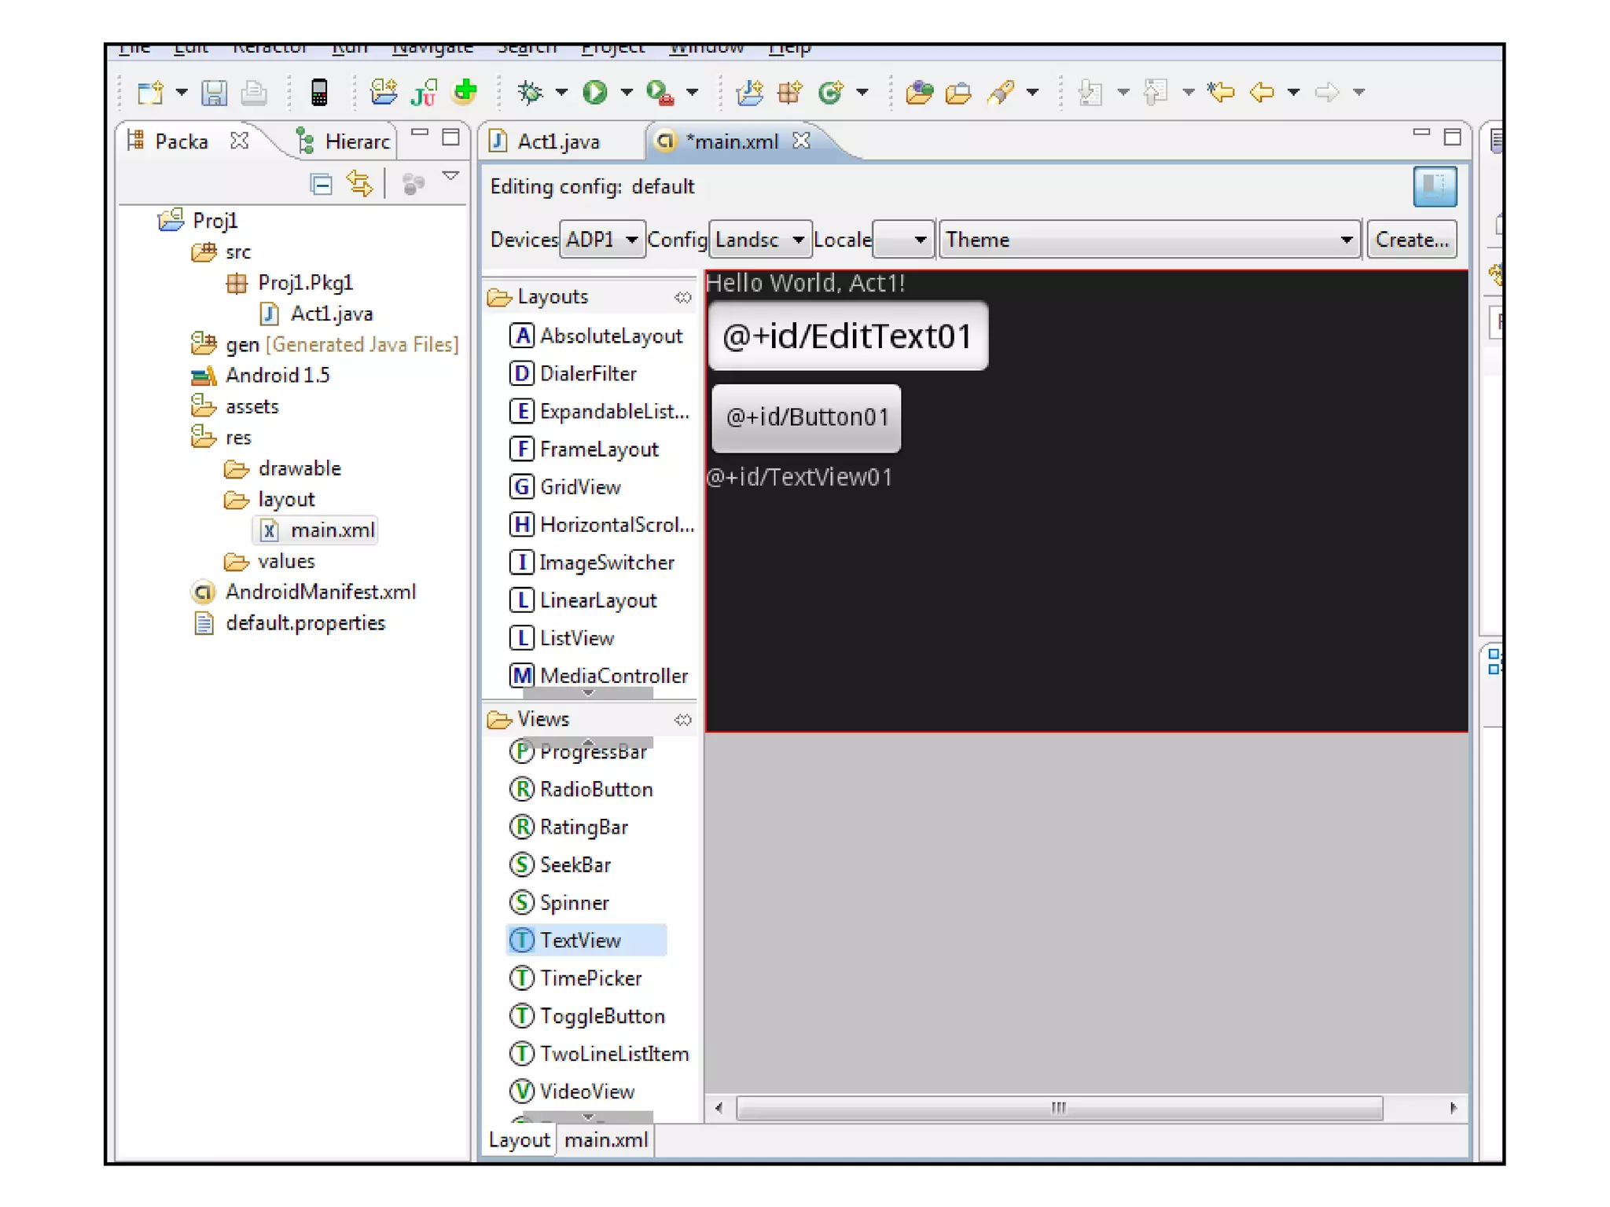Click the green Run button icon

[x=595, y=93]
